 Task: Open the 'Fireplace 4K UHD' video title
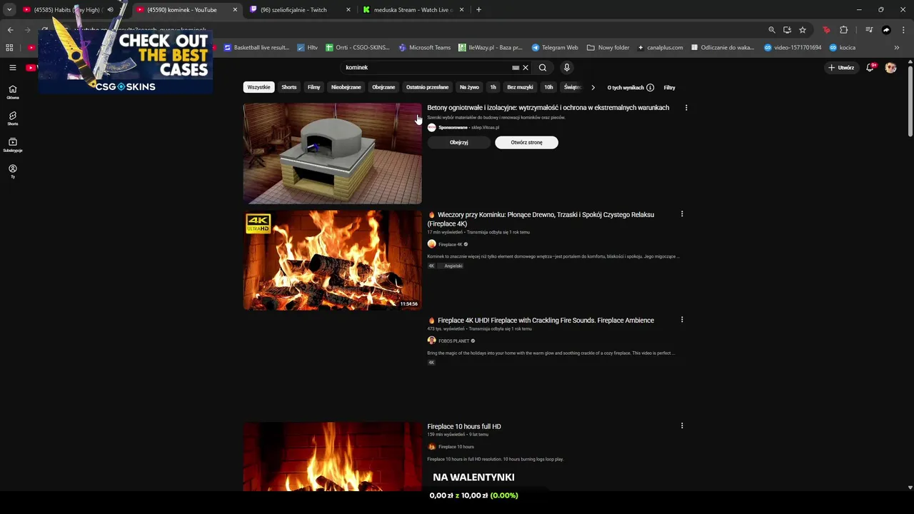(x=541, y=321)
